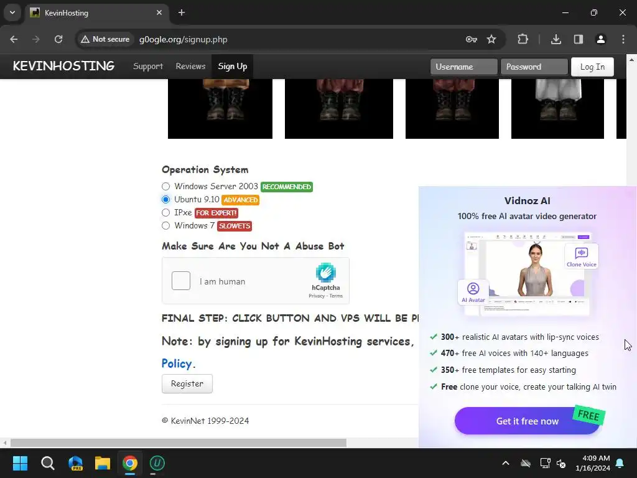Check the I am human captcha box
The image size is (637, 478).
(181, 281)
